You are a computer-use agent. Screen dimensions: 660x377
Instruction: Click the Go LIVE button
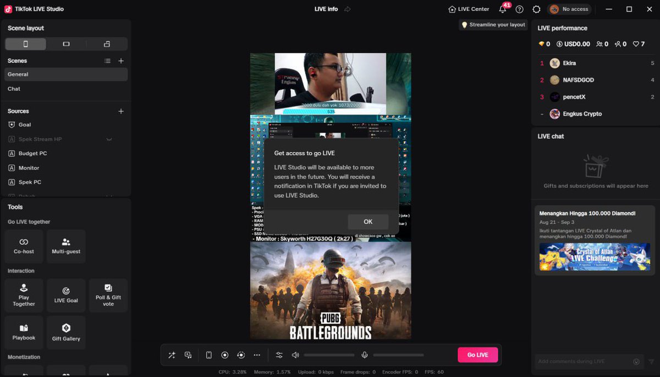(477, 355)
